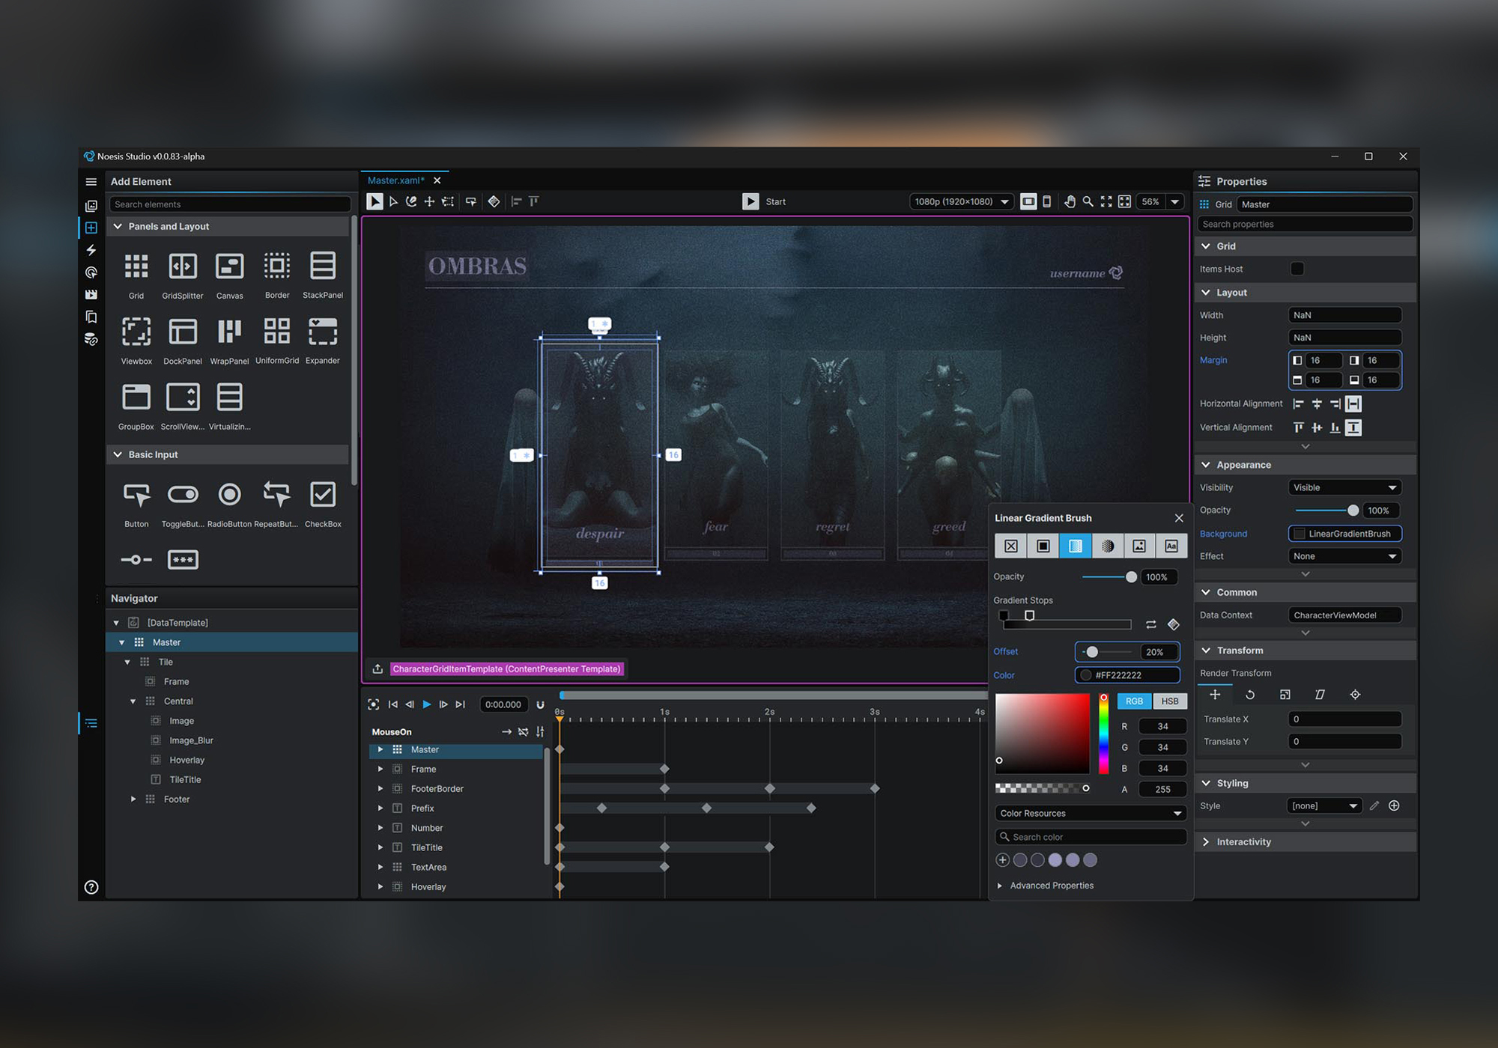Select the StackPanel layout icon
Viewport: 1498px width, 1048px height.
[323, 266]
